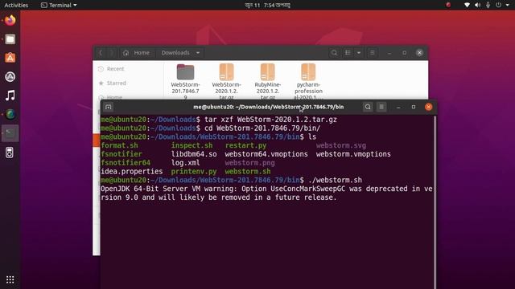The image size is (515, 289).
Task: Click 'fsnotifier64' in terminal output
Action: 126,163
